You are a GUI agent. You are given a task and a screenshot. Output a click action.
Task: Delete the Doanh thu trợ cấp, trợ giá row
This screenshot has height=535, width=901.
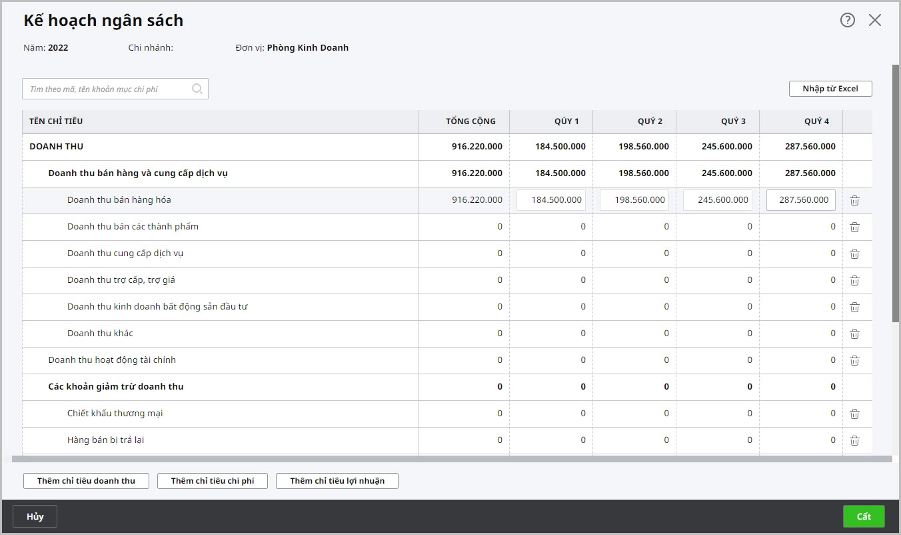point(854,280)
